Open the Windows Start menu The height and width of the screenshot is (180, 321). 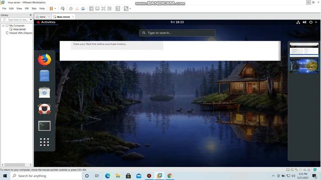(5, 175)
